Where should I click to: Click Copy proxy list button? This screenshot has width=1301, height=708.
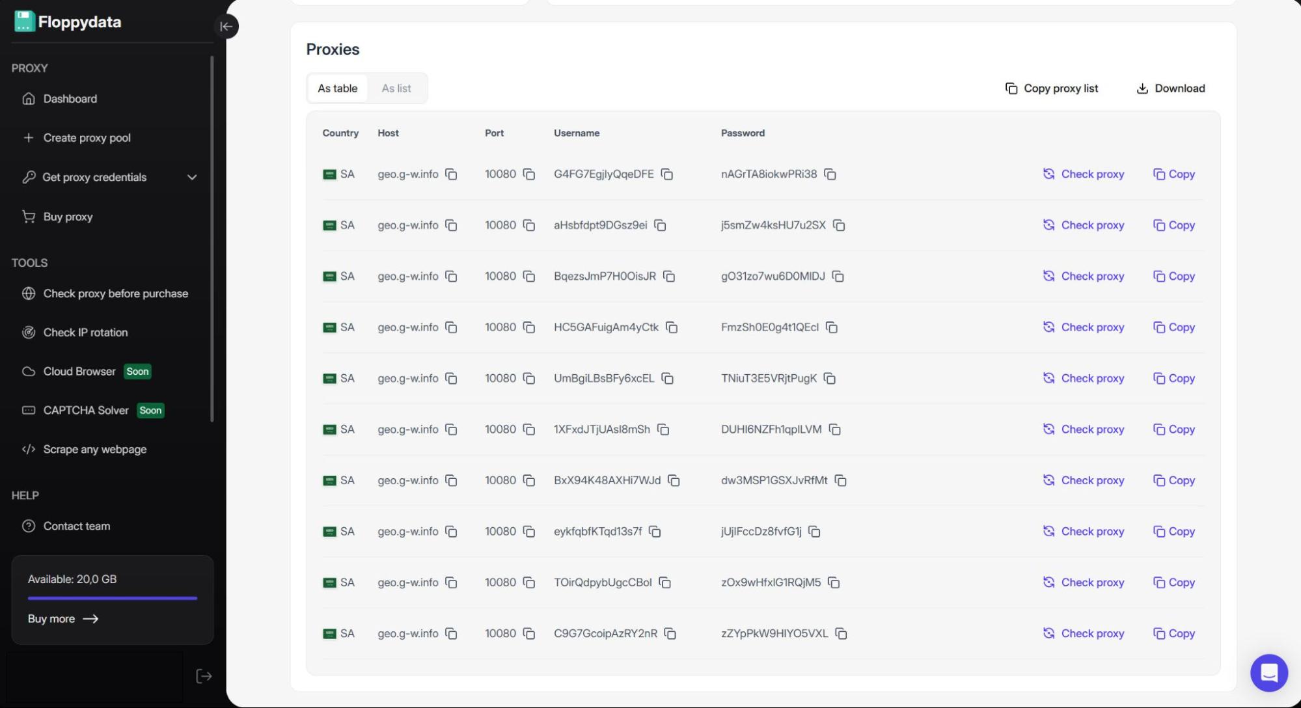(x=1052, y=88)
